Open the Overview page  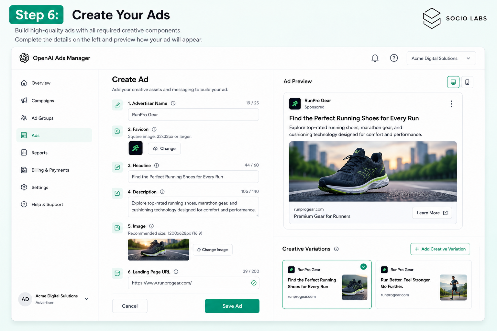point(54,83)
